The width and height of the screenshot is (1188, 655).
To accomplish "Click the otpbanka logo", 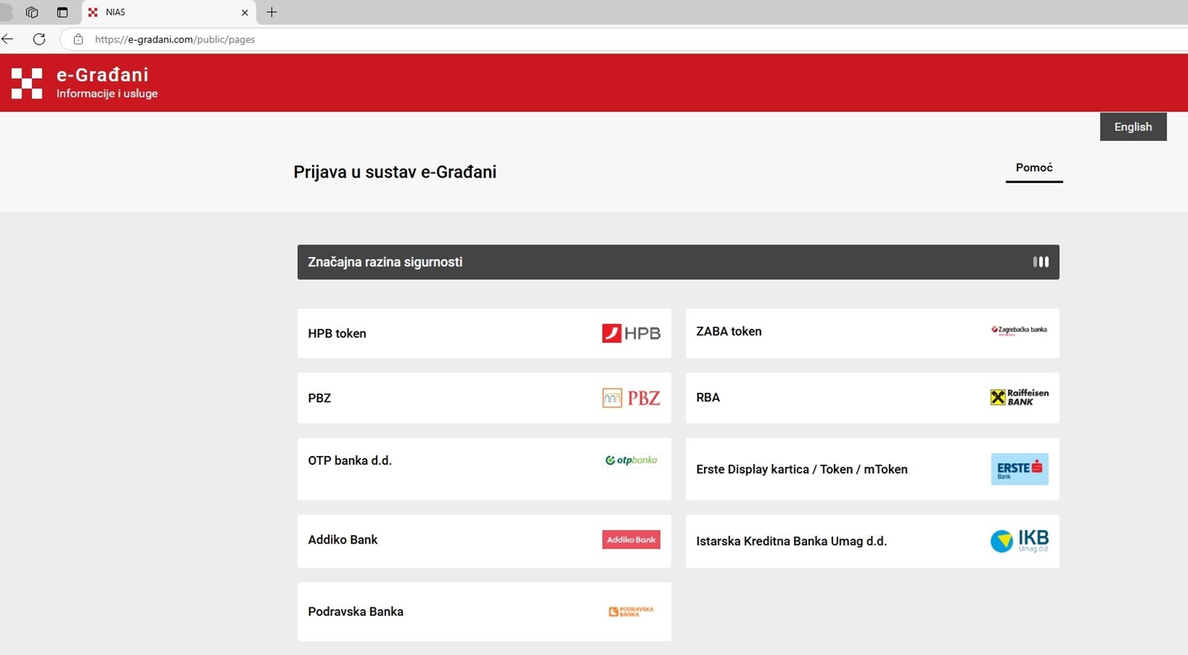I will [631, 460].
